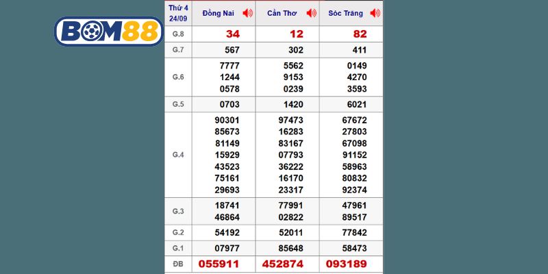This screenshot has width=548, height=274.
Task: Click G.2 value 54192
Action: coord(227,233)
